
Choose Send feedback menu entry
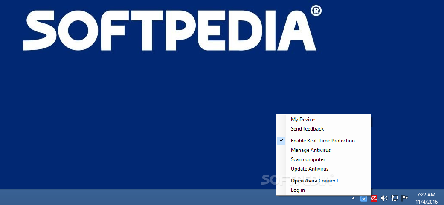(323, 129)
